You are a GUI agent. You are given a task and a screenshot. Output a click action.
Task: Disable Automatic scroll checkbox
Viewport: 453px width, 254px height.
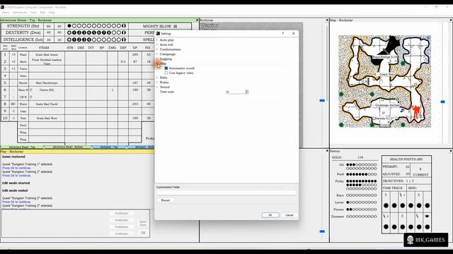[x=166, y=68]
